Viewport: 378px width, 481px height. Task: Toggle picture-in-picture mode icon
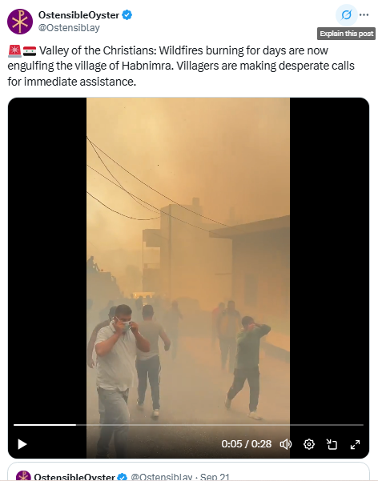[332, 444]
